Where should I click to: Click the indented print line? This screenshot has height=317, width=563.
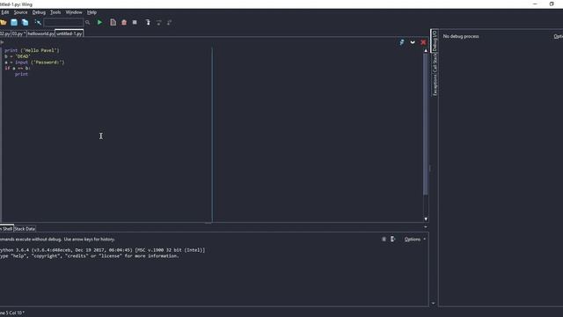click(x=21, y=74)
